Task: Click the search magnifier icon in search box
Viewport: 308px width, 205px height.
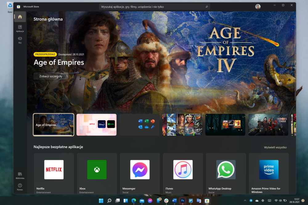Action: click(x=207, y=7)
